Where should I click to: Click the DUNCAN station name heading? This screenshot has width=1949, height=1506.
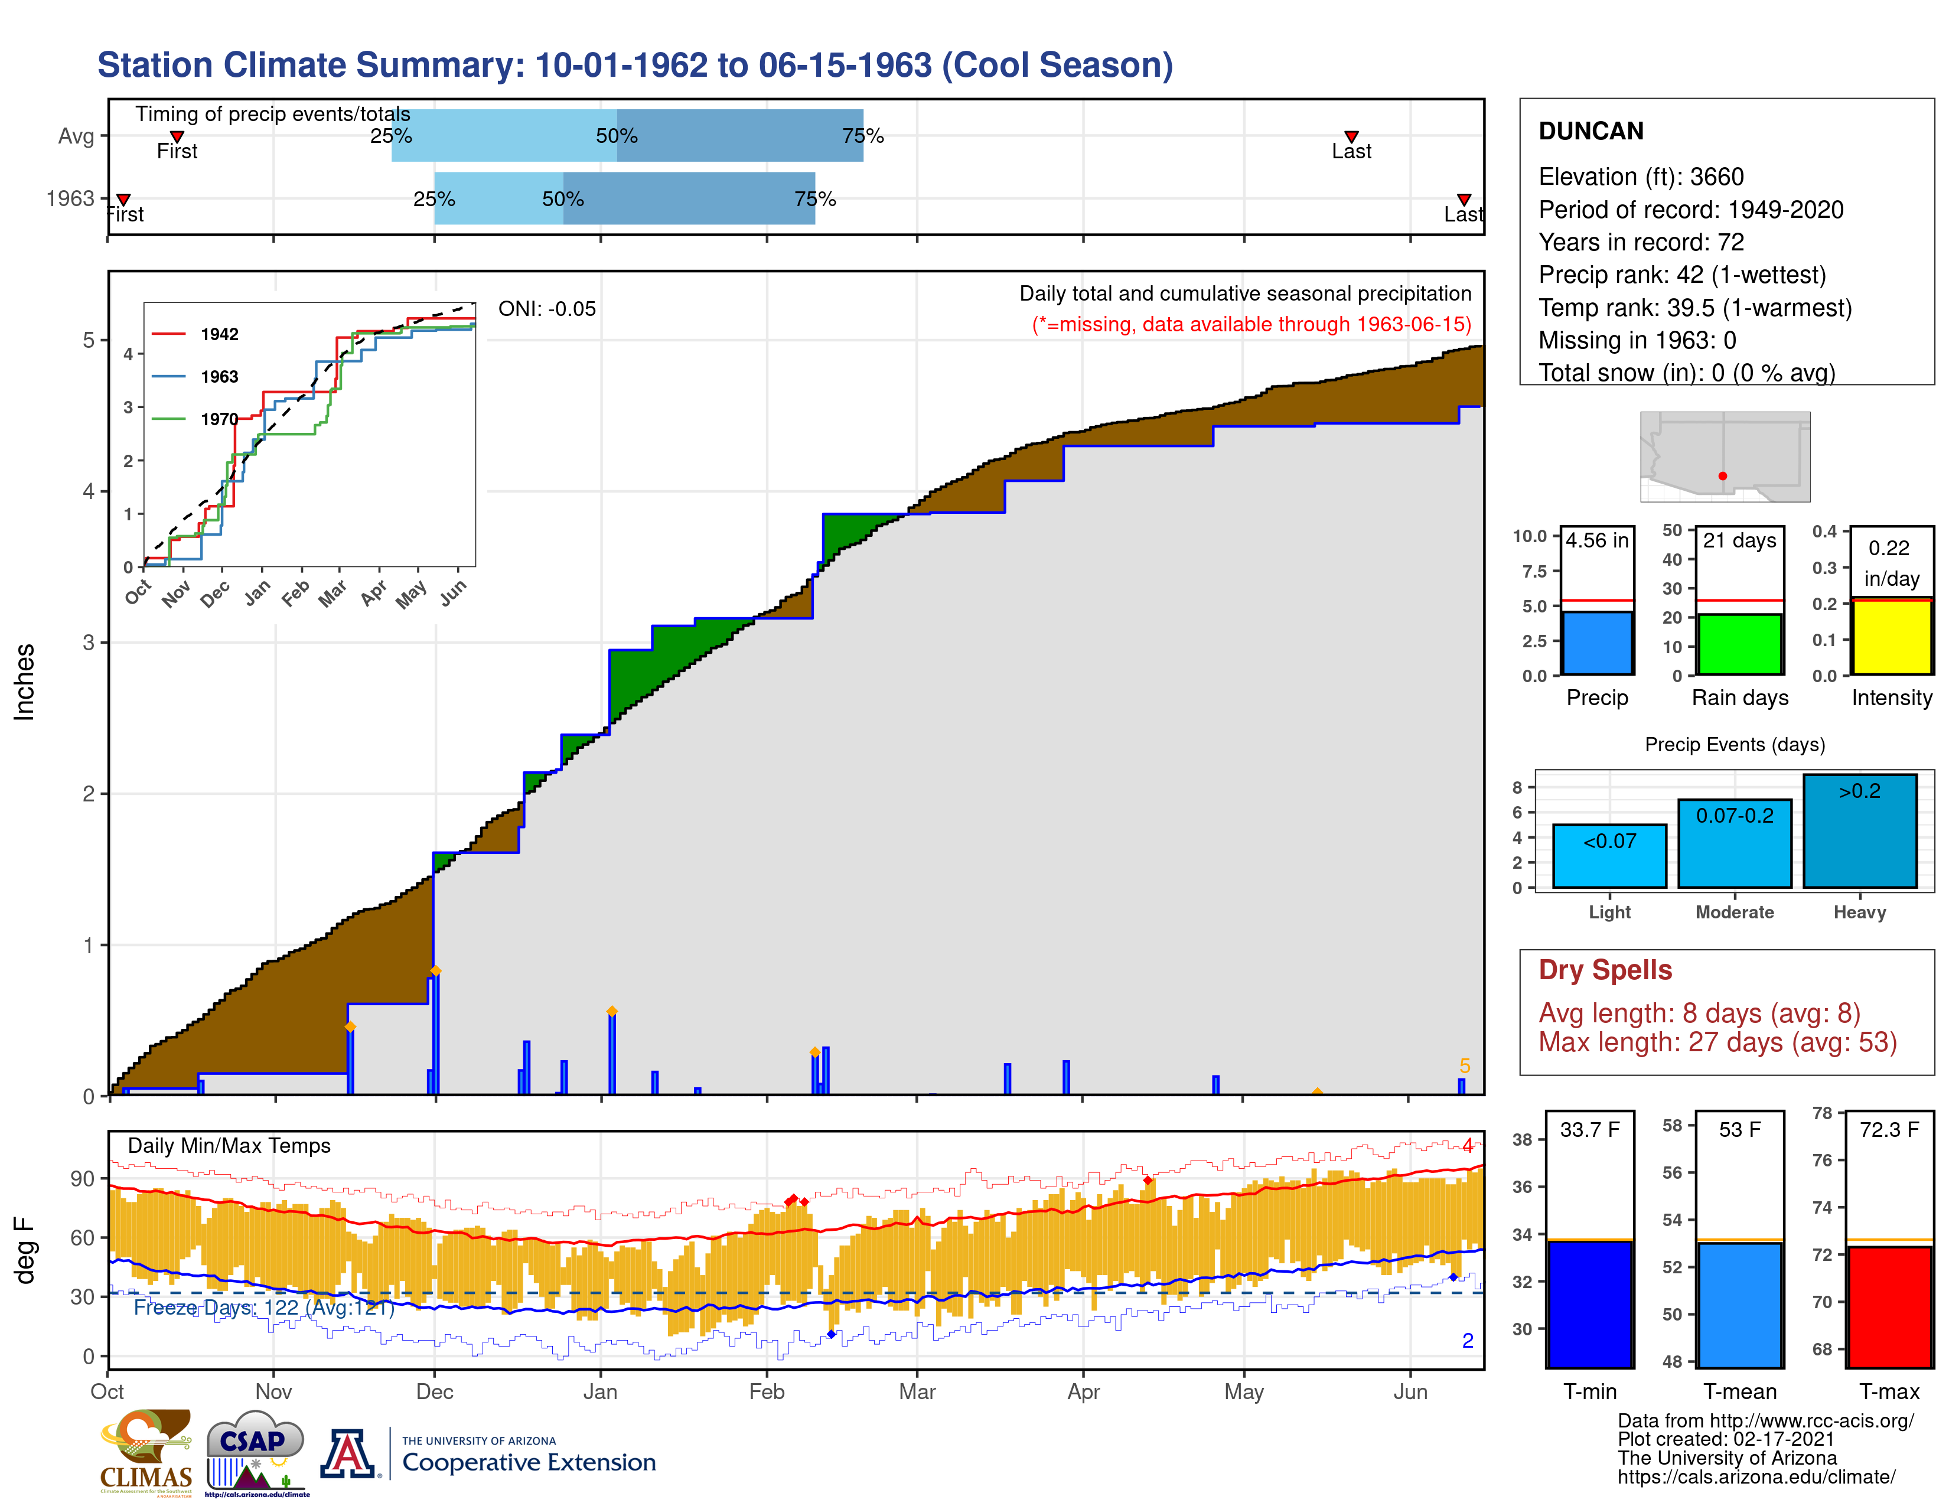(1591, 131)
